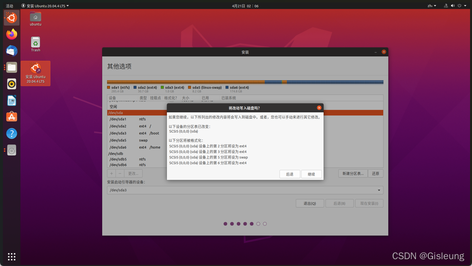Close the 安装 installer window
The height and width of the screenshot is (266, 472).
pos(384,52)
